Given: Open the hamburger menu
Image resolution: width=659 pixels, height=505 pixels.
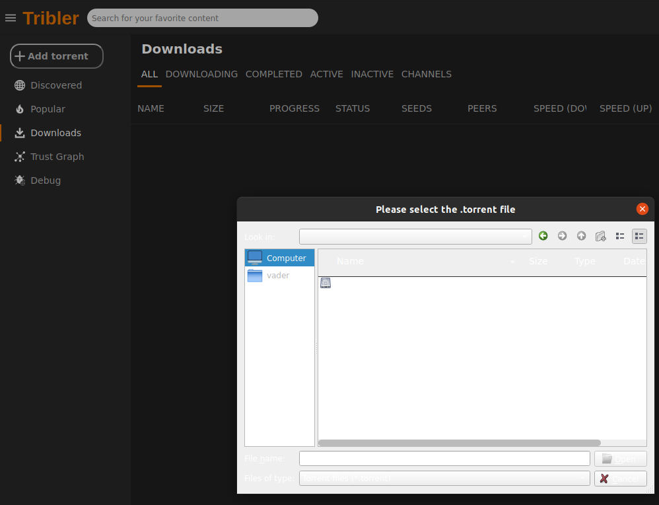Looking at the screenshot, I should click(x=11, y=18).
